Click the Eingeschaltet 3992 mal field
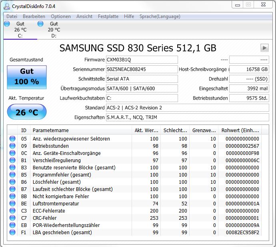The width and height of the screenshot is (276, 247). point(249,88)
